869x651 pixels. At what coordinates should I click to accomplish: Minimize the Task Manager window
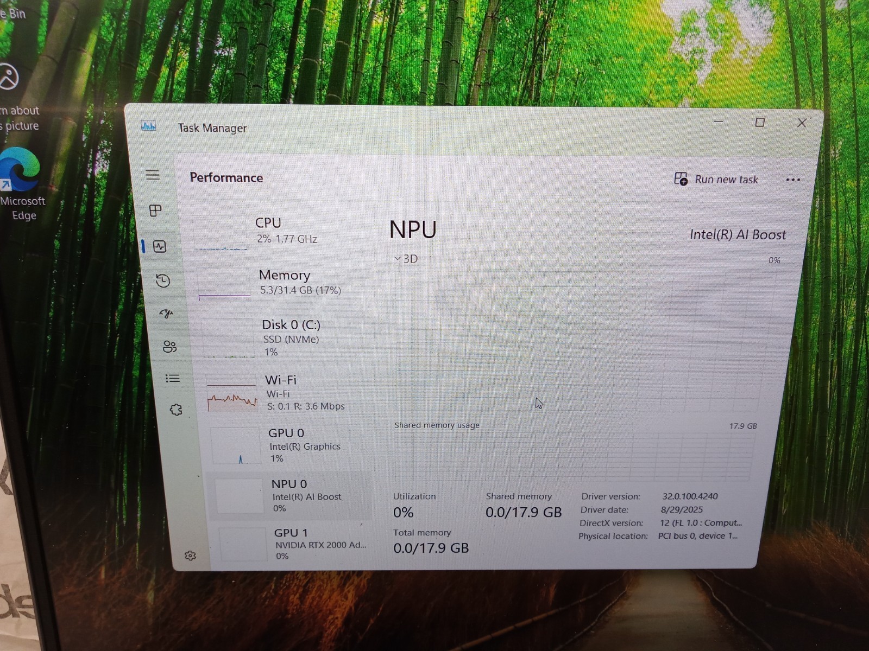719,122
